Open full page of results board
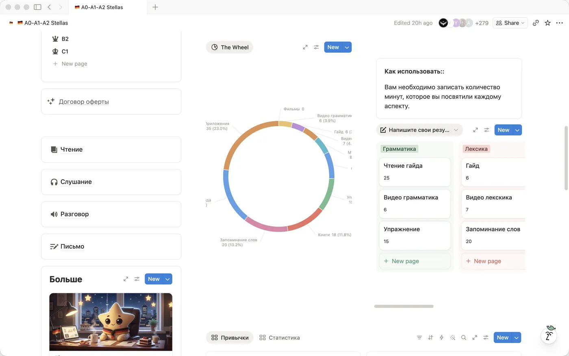Image resolution: width=569 pixels, height=356 pixels. 476,130
